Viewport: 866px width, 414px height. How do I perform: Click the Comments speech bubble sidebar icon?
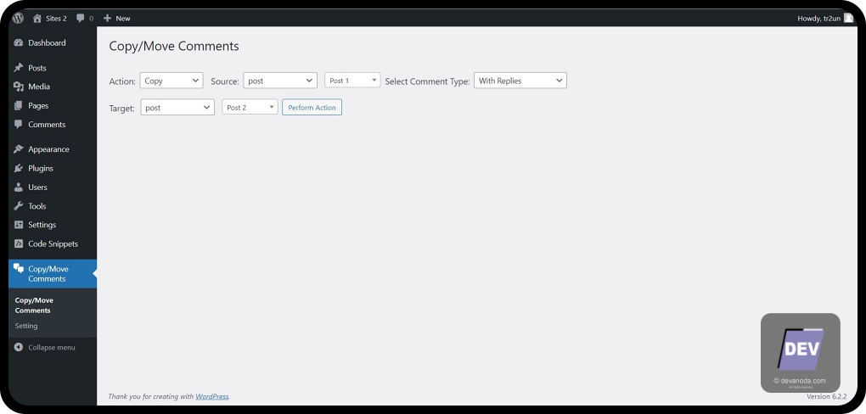18,124
